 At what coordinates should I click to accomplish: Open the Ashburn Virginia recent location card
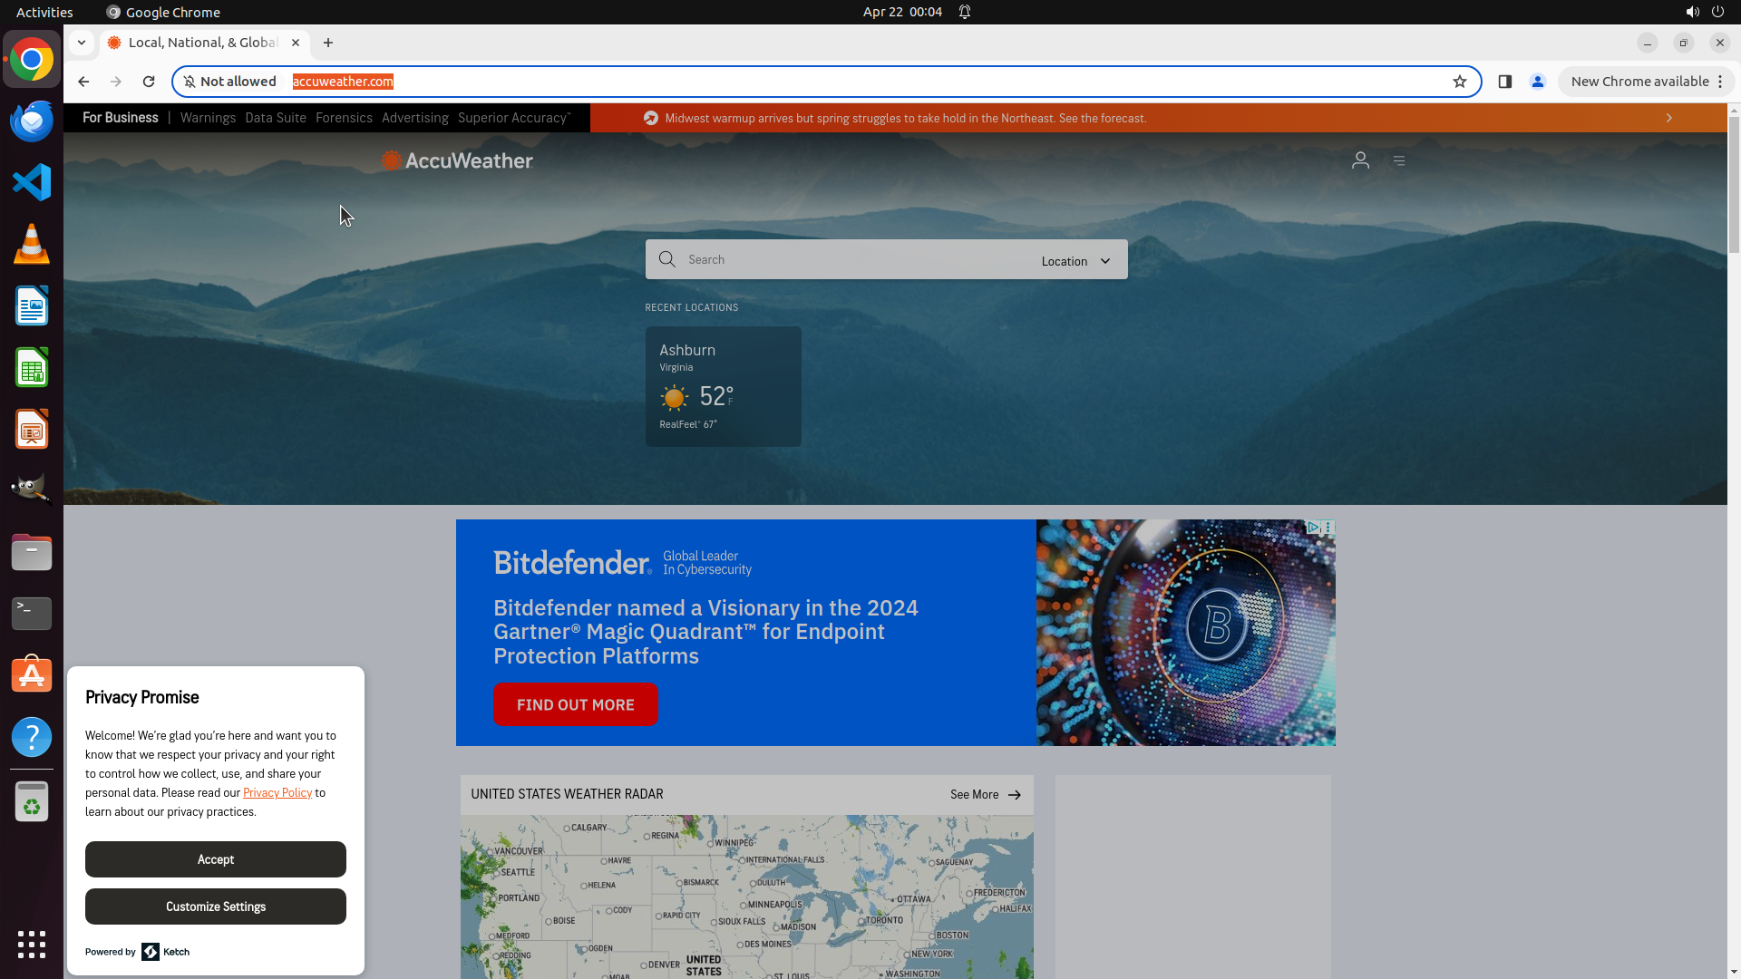[x=723, y=386]
